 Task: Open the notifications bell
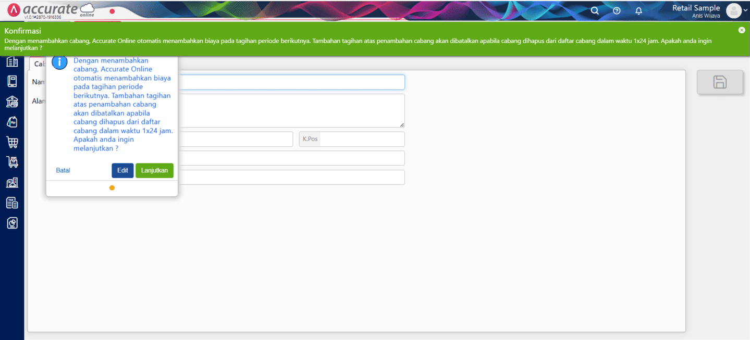pyautogui.click(x=638, y=10)
